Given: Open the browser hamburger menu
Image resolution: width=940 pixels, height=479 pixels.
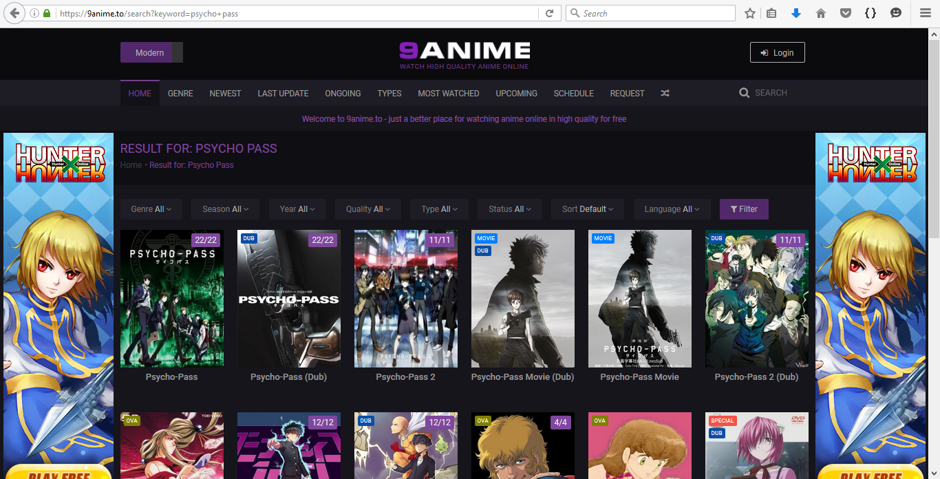Looking at the screenshot, I should (x=926, y=13).
